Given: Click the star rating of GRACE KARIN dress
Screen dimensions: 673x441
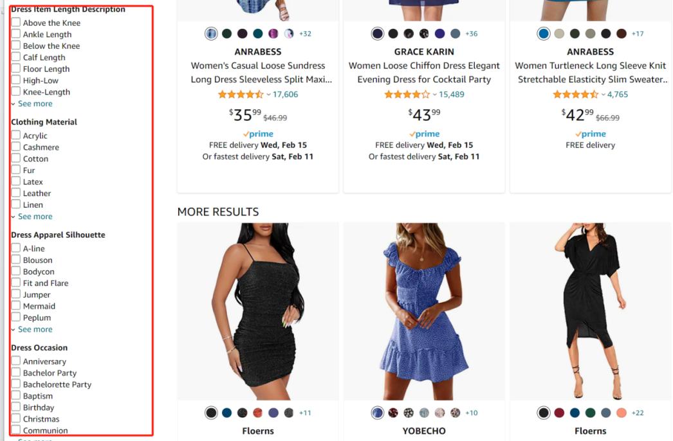Looking at the screenshot, I should (x=407, y=94).
